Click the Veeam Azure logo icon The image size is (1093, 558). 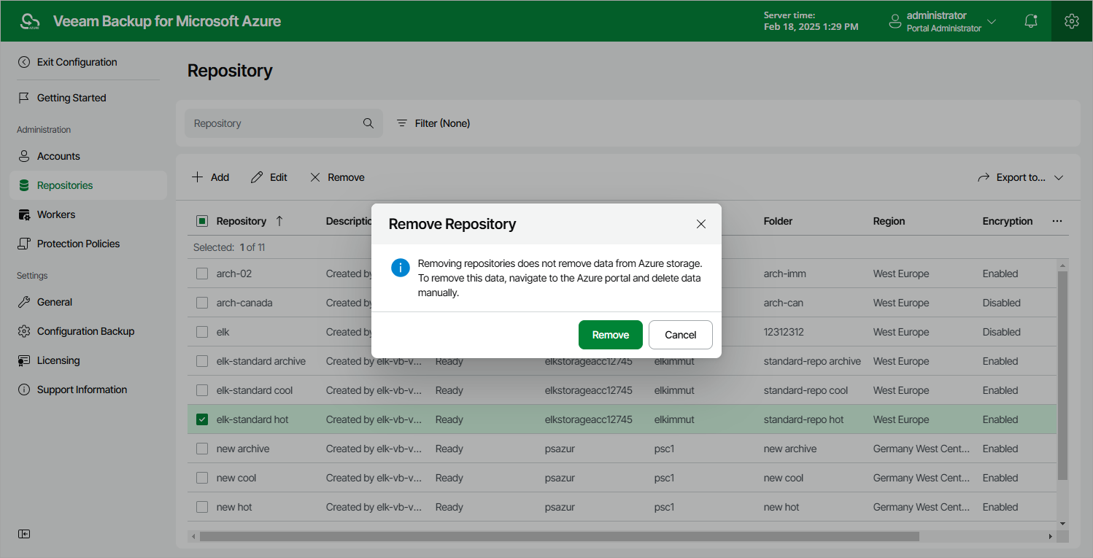point(30,21)
